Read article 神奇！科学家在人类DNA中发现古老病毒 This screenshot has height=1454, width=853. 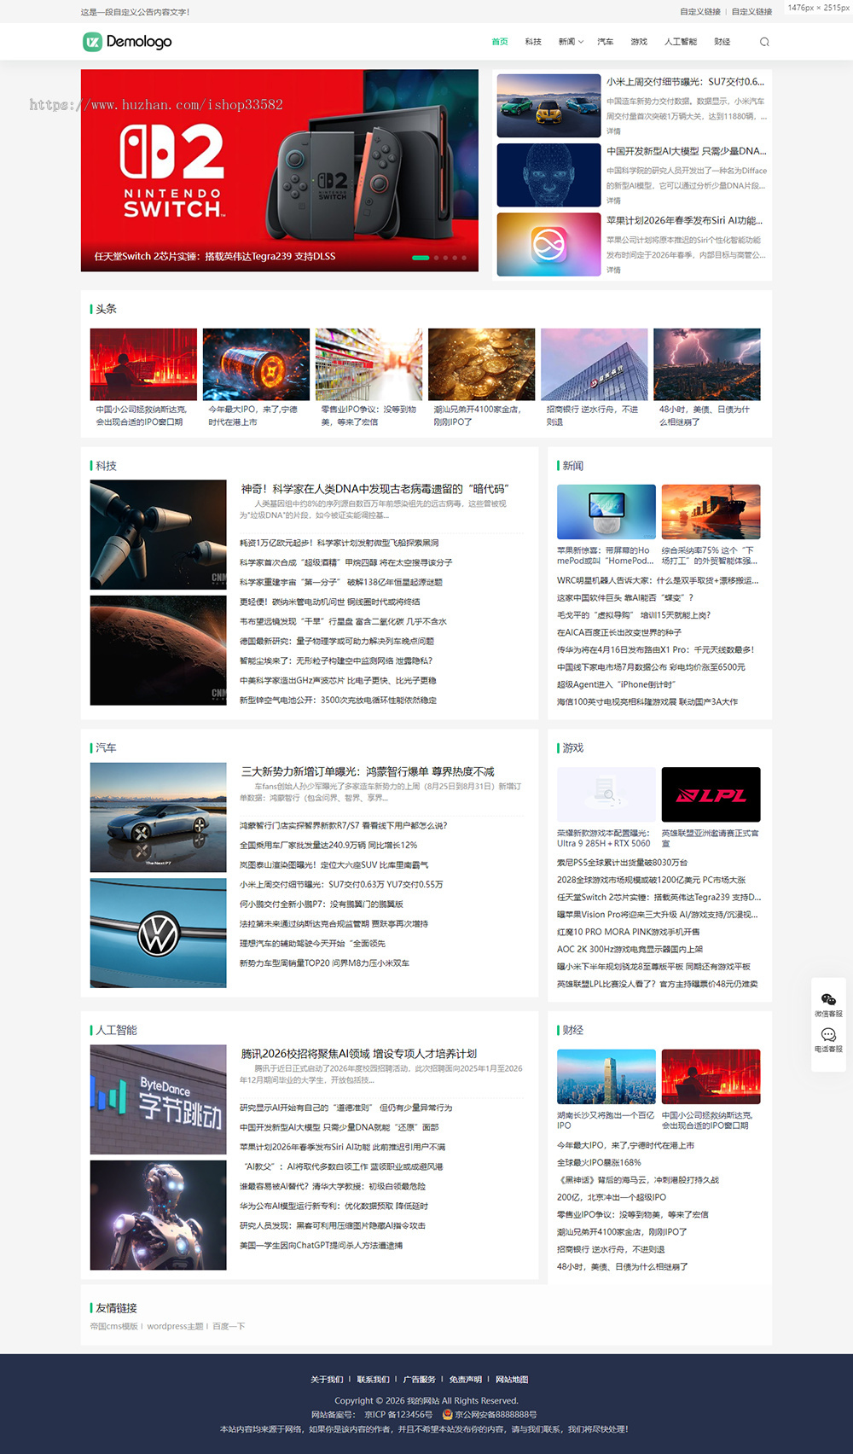click(374, 489)
